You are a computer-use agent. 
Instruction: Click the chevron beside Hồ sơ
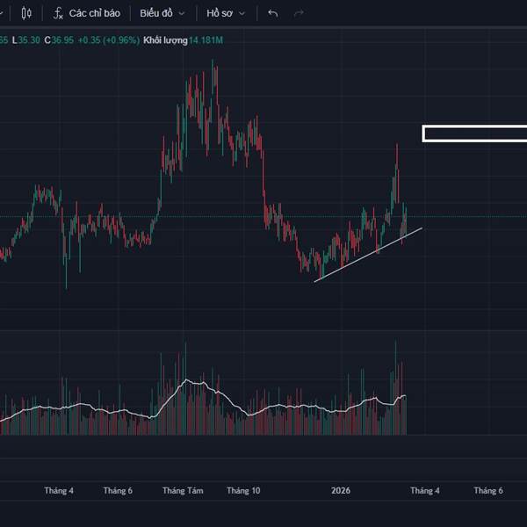242,14
